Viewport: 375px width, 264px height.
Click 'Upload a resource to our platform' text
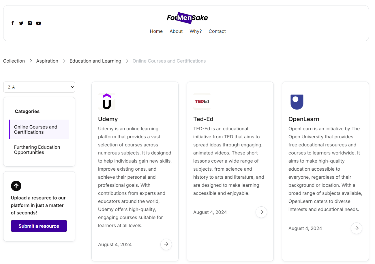pos(38,205)
